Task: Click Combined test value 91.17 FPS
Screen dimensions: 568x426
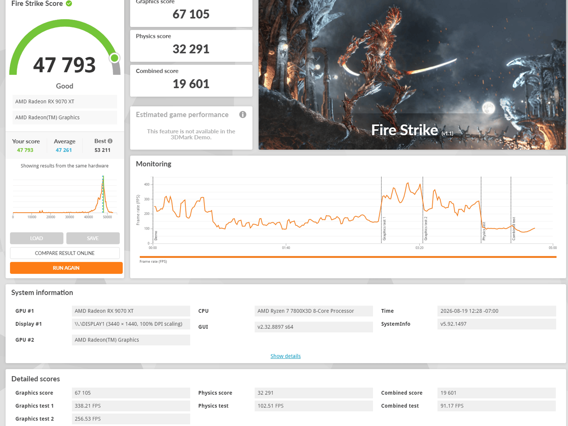Action: [x=497, y=406]
